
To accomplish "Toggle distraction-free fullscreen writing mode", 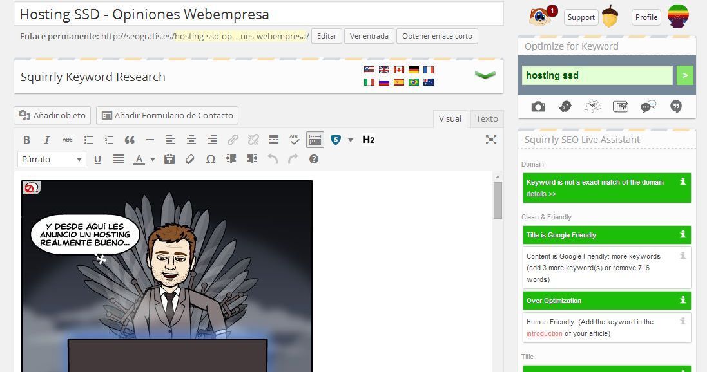I will coord(491,140).
